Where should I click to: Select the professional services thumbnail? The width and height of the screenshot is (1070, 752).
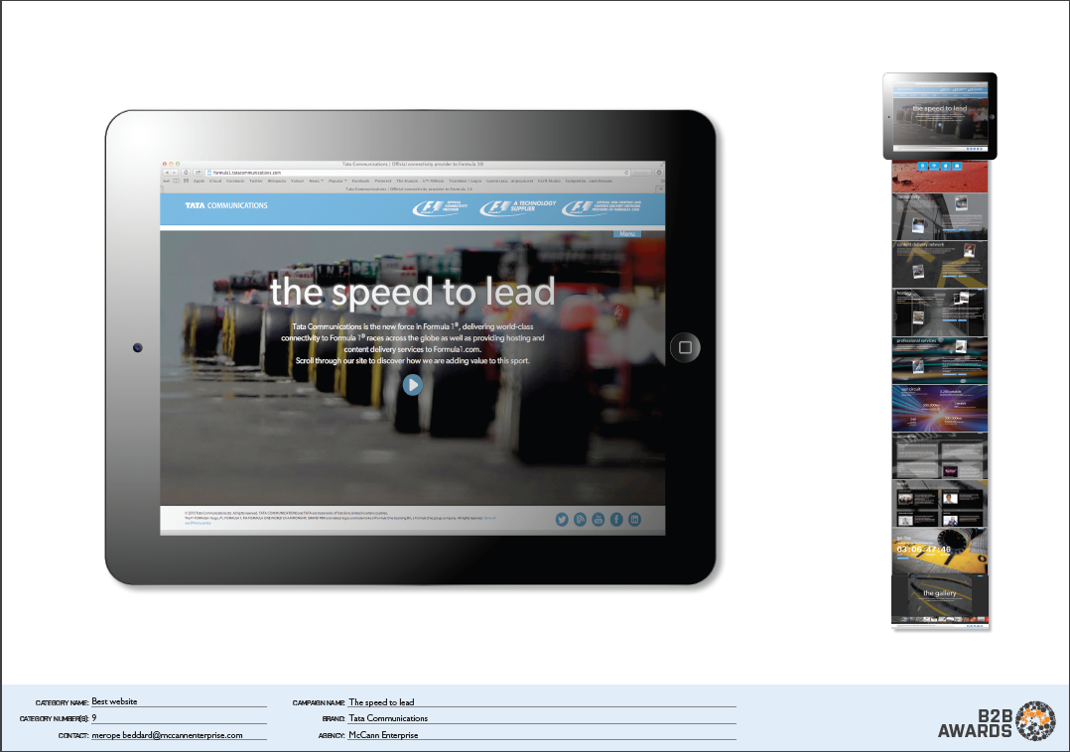pyautogui.click(x=940, y=360)
